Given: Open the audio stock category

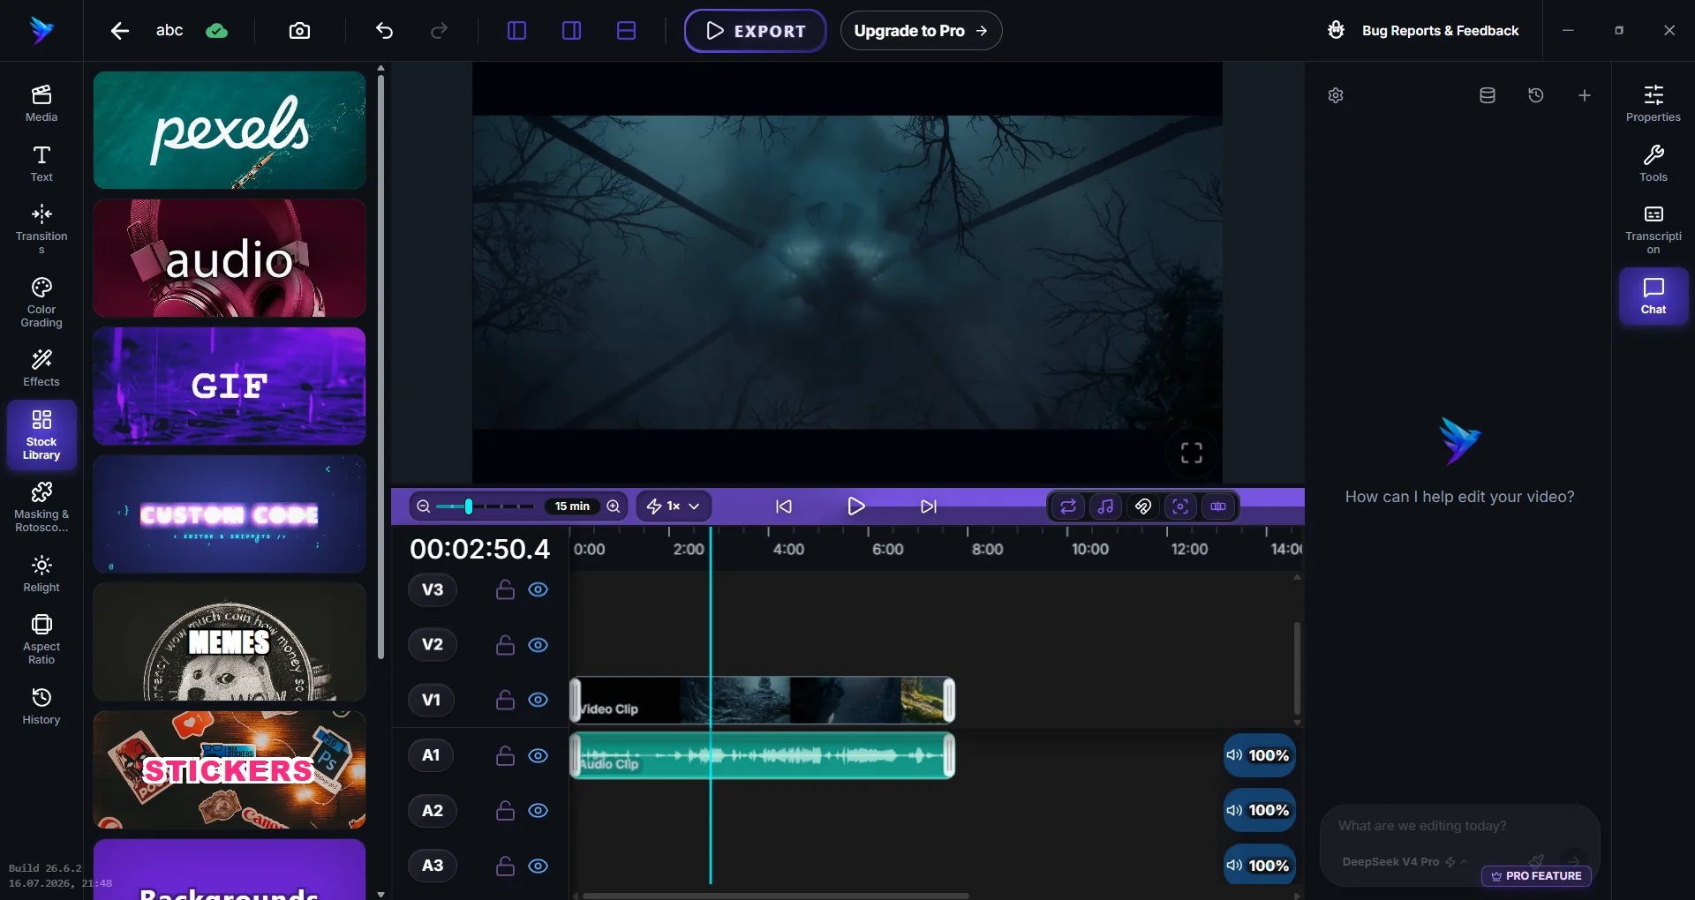Looking at the screenshot, I should point(230,258).
